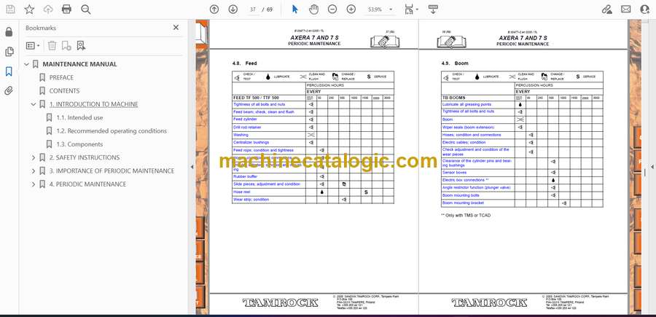Go to next page arrow
The image size is (656, 317).
click(233, 9)
